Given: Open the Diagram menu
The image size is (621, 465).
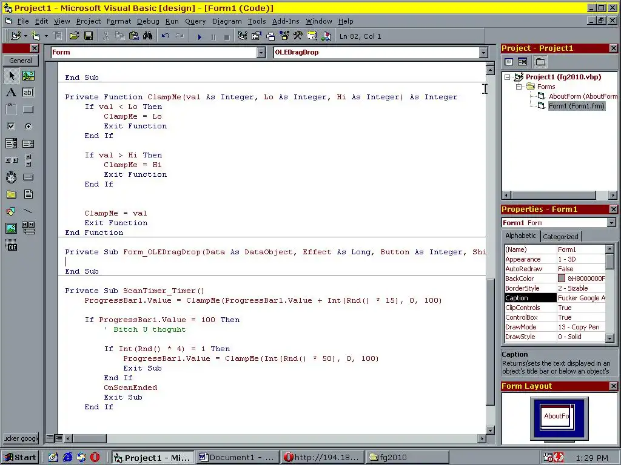Looking at the screenshot, I should (x=227, y=21).
